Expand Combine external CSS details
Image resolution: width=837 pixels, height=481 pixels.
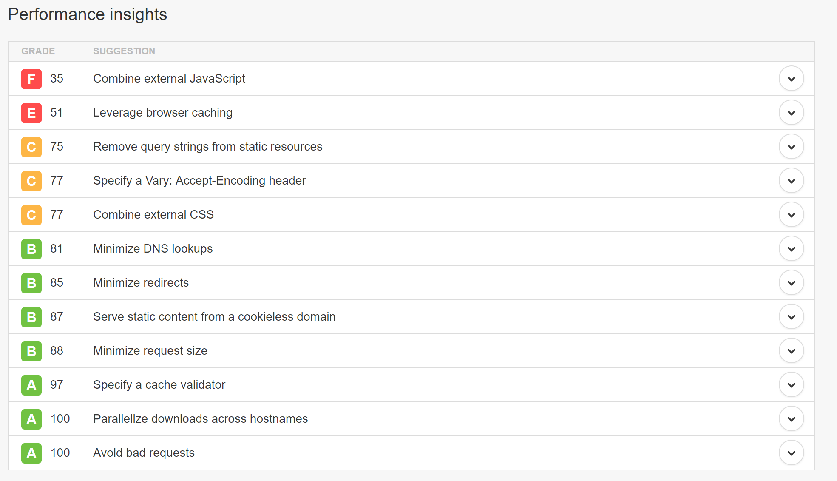[x=791, y=215]
